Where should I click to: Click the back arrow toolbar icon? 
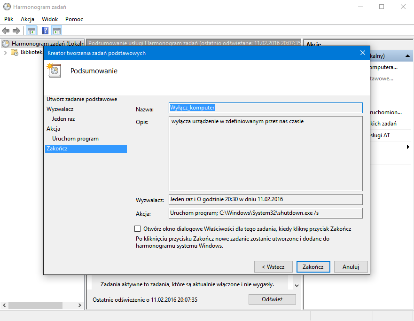[x=6, y=31]
